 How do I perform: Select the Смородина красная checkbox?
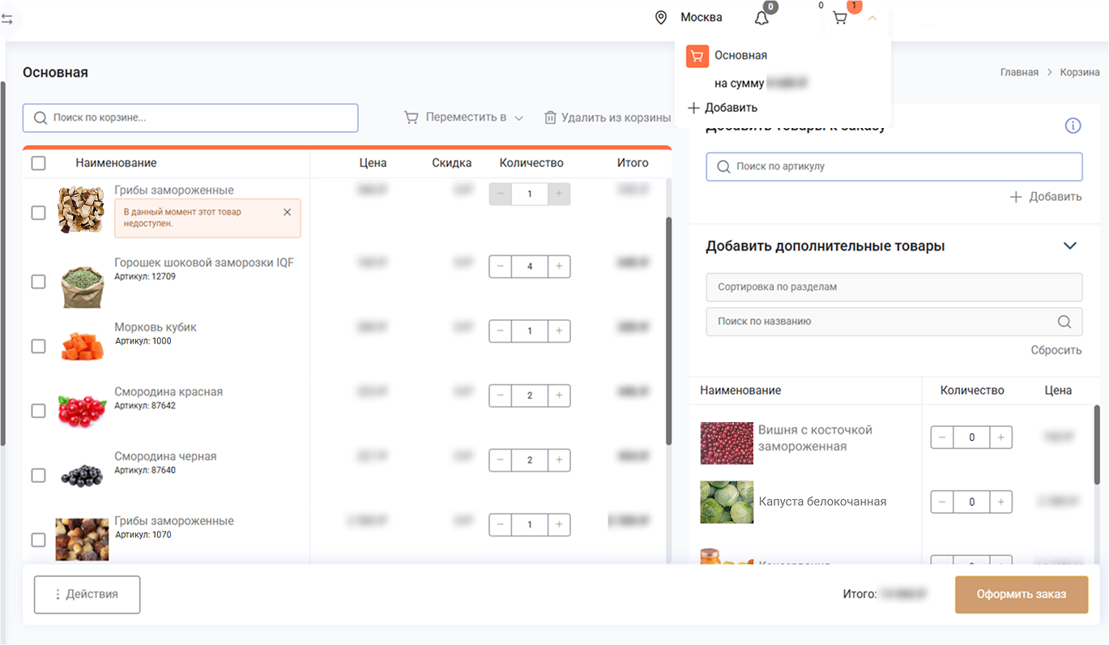[x=38, y=411]
